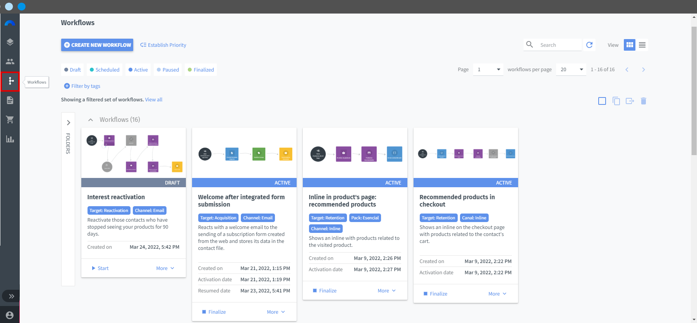
Task: Expand the sidebar with double-arrow icon
Action: click(x=12, y=296)
